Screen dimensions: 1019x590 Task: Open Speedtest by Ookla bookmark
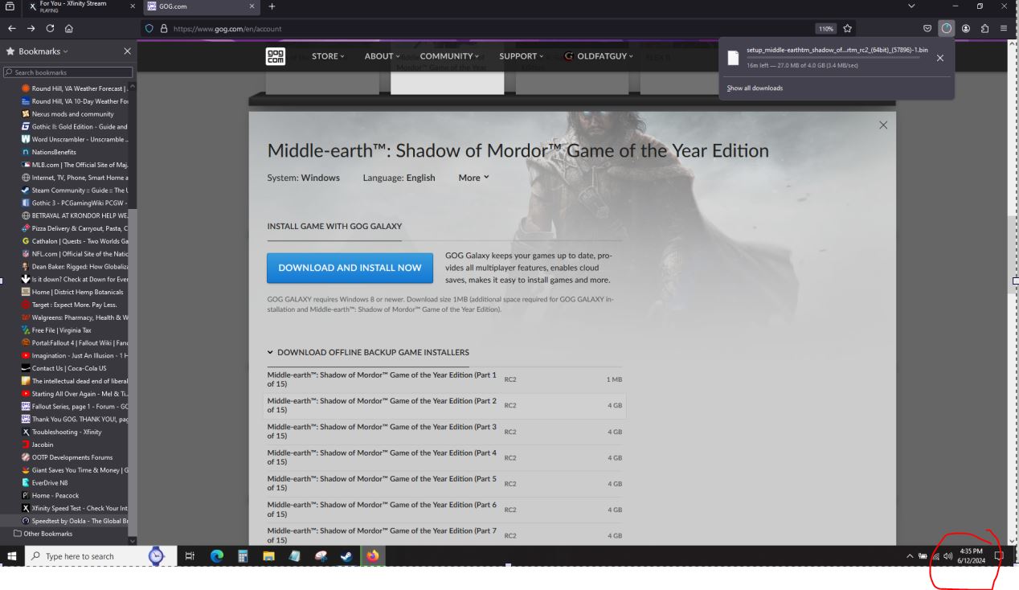click(x=75, y=521)
